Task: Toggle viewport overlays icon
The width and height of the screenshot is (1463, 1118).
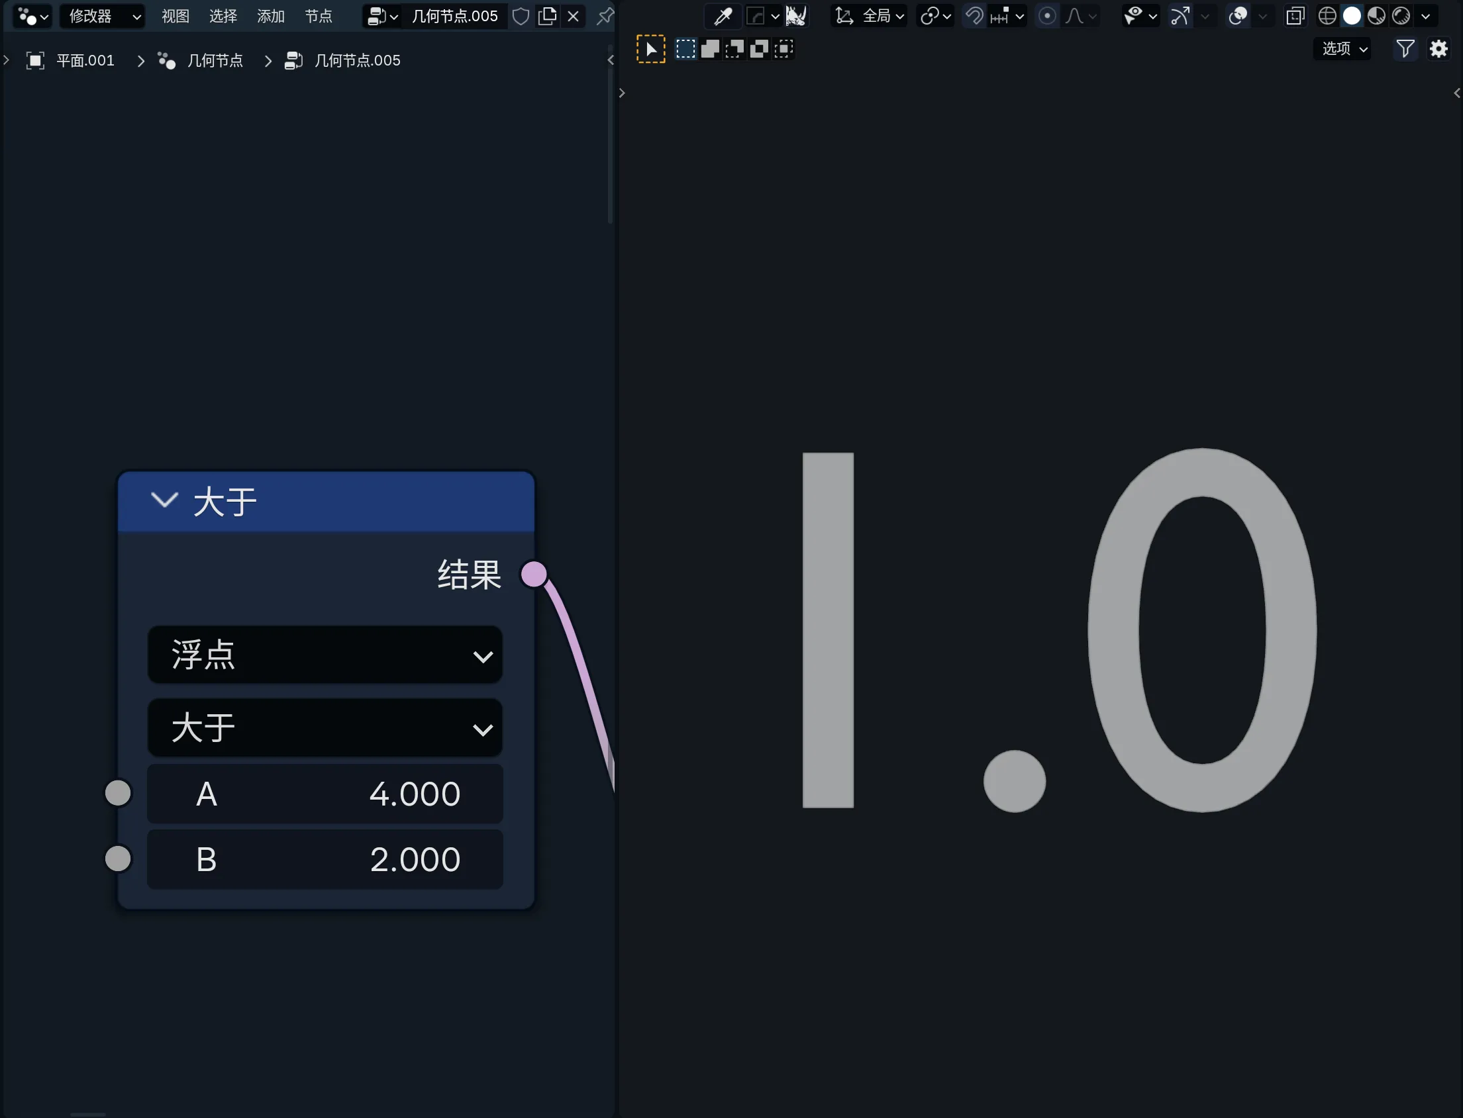Action: [x=1237, y=16]
